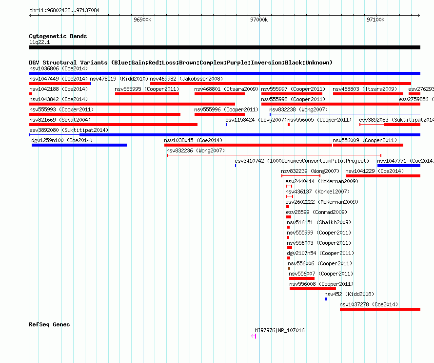Click nsv468803 (Itsara2009) label
The height and width of the screenshot is (363, 434).
pyautogui.click(x=365, y=89)
